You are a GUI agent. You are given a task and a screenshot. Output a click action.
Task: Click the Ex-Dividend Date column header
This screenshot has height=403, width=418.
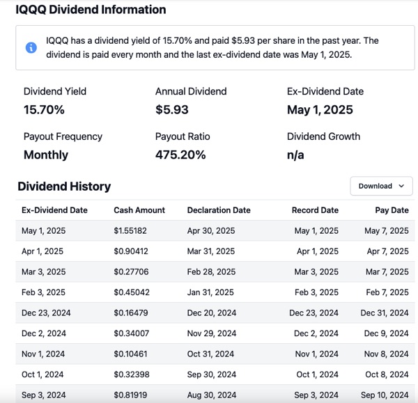coord(54,210)
